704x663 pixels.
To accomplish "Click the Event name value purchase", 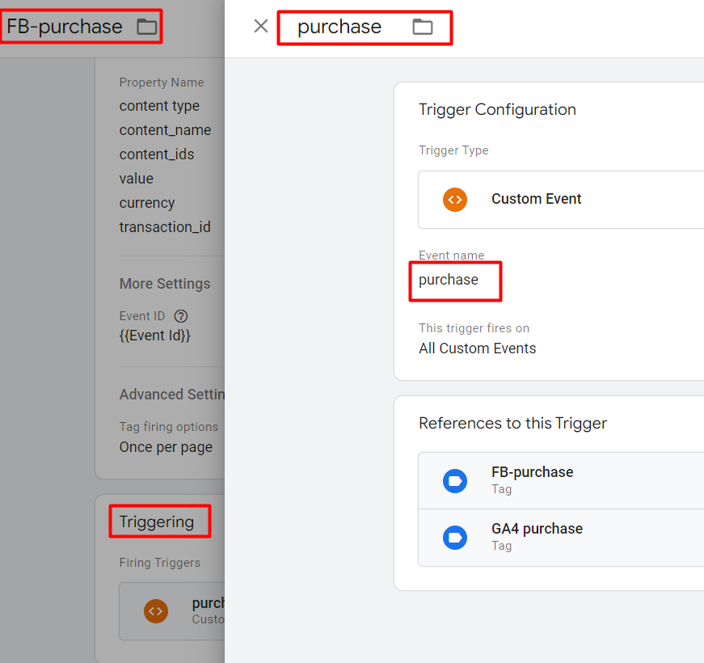I will point(449,280).
